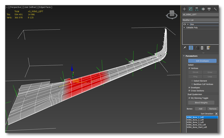Select WING_Bone_3_Left in bone list

point(195,122)
